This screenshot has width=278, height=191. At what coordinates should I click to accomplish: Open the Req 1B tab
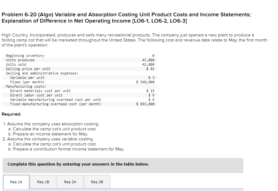click(43, 182)
